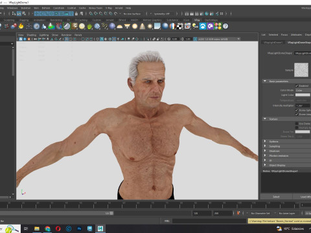This screenshot has height=233, width=311.
Task: Toggle the Dome Spherical checkbox
Action: point(297,110)
